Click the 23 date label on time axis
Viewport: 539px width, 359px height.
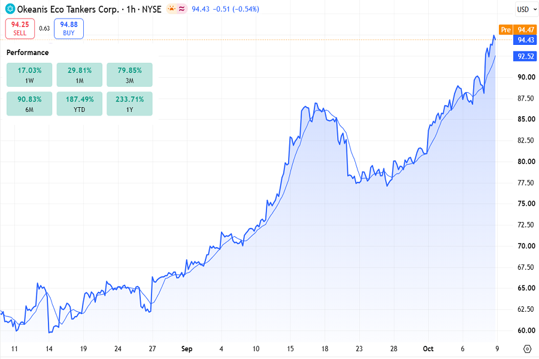coord(359,349)
